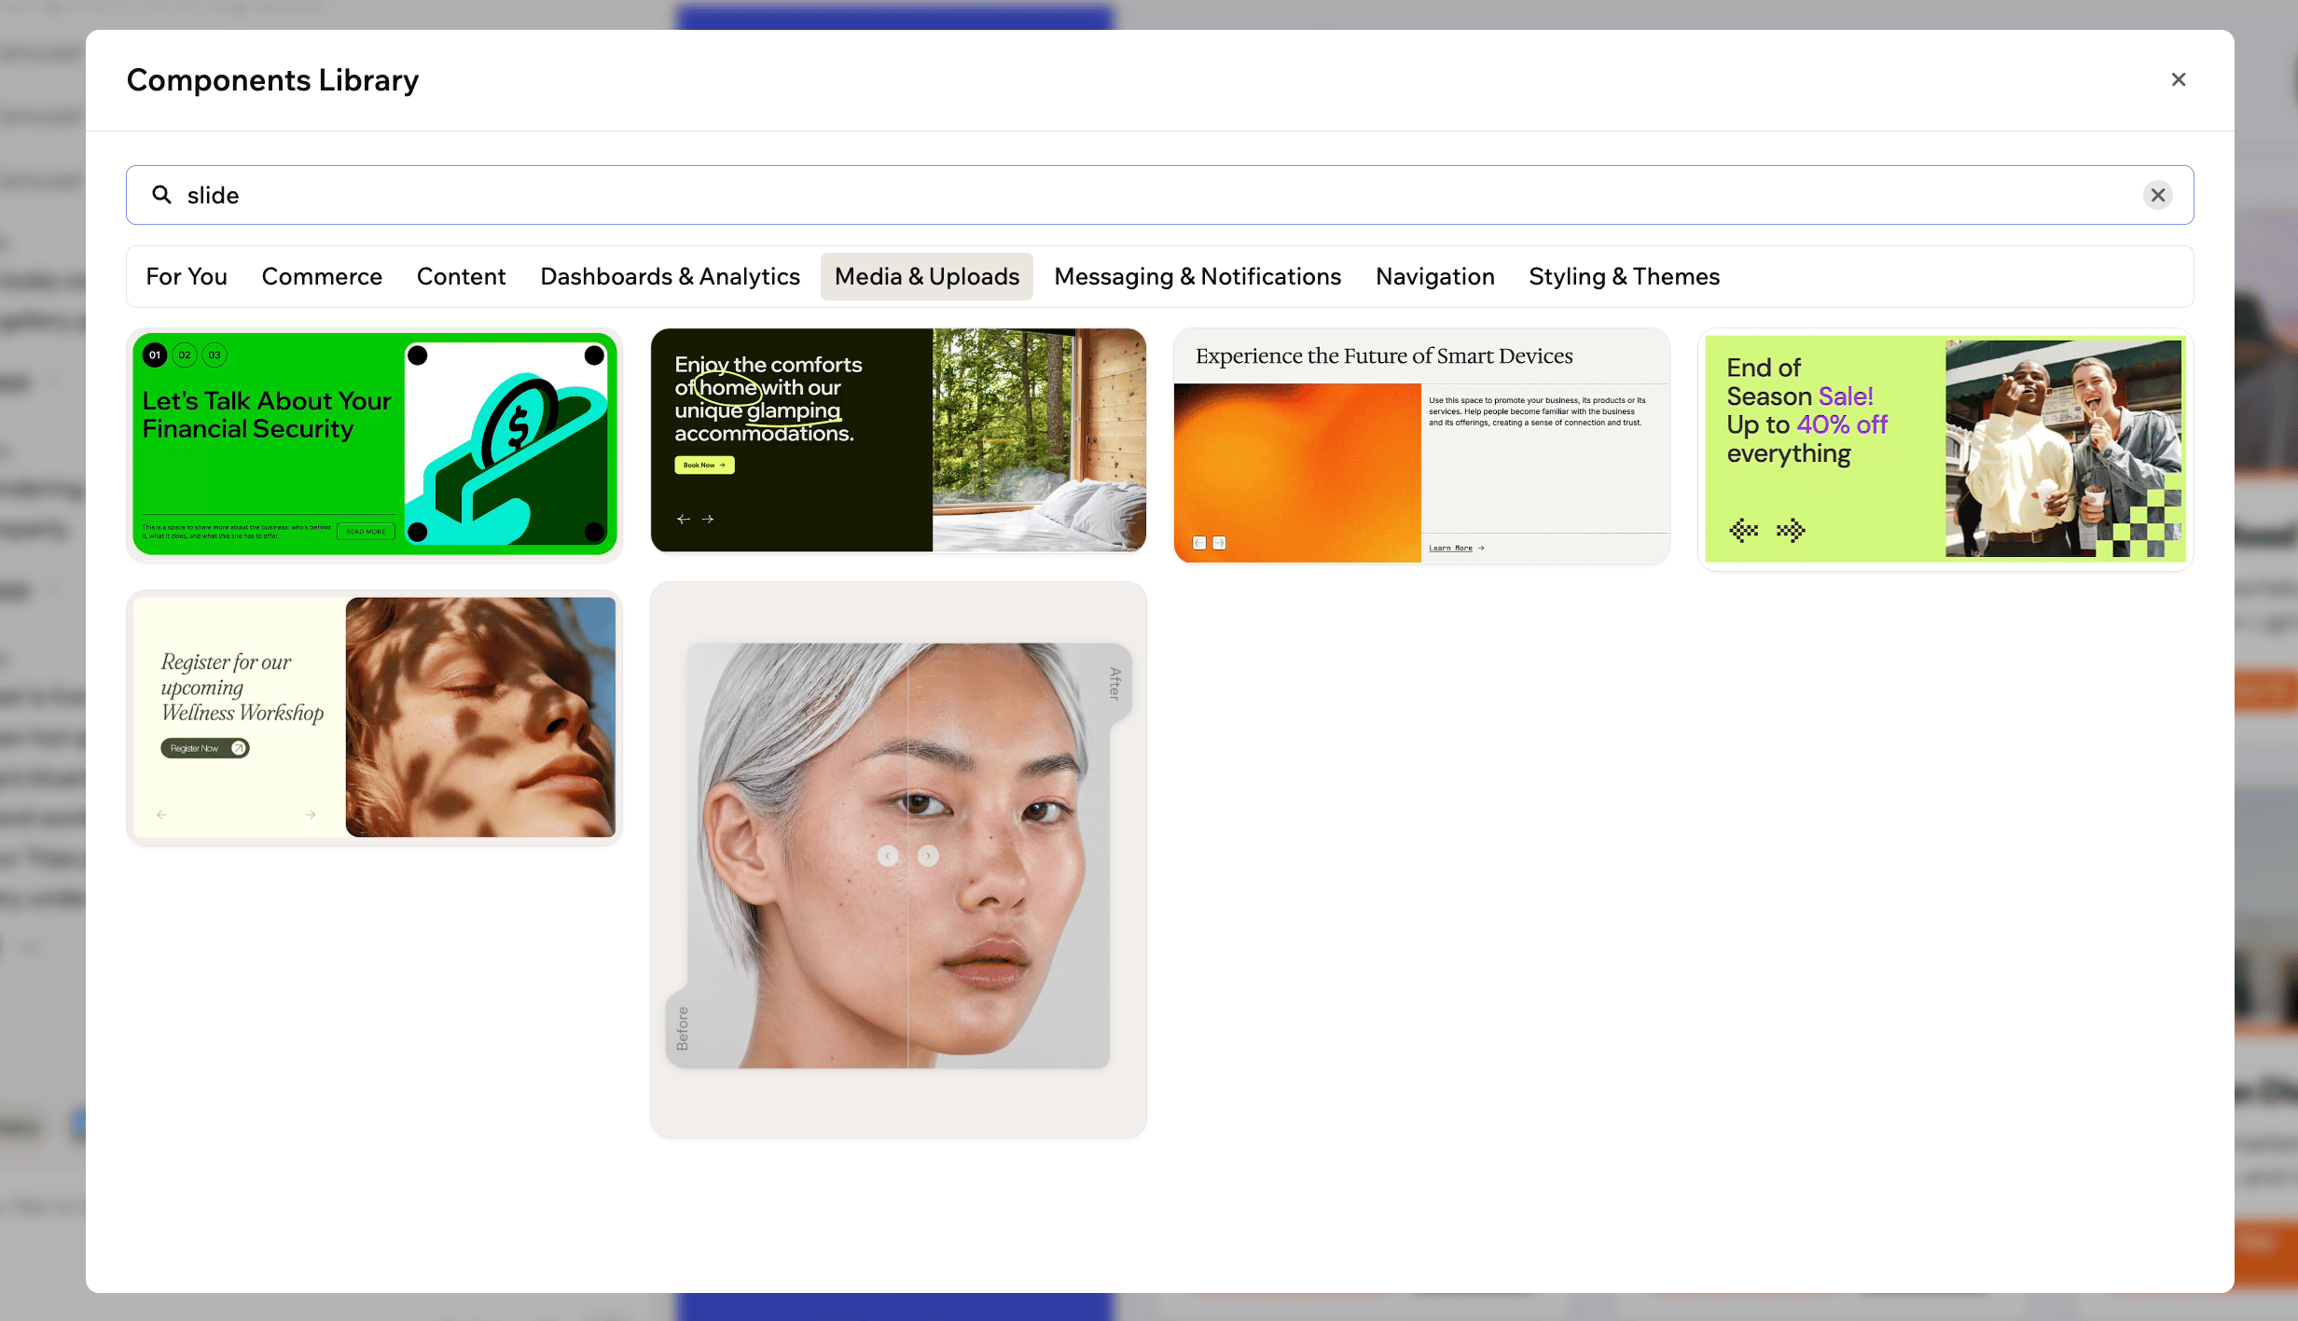Click the Before label on comparison image
Screen dimensions: 2298x1321
click(683, 1028)
